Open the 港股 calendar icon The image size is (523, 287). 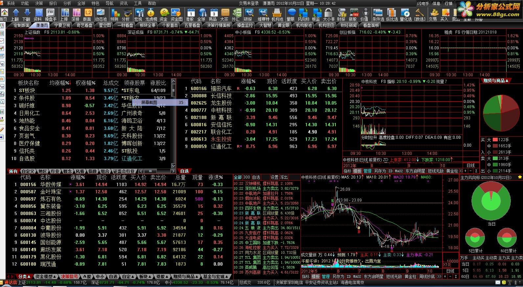click(x=190, y=15)
